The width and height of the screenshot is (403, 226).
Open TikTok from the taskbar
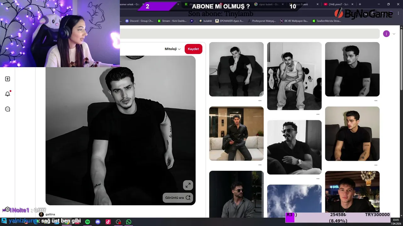(x=108, y=222)
